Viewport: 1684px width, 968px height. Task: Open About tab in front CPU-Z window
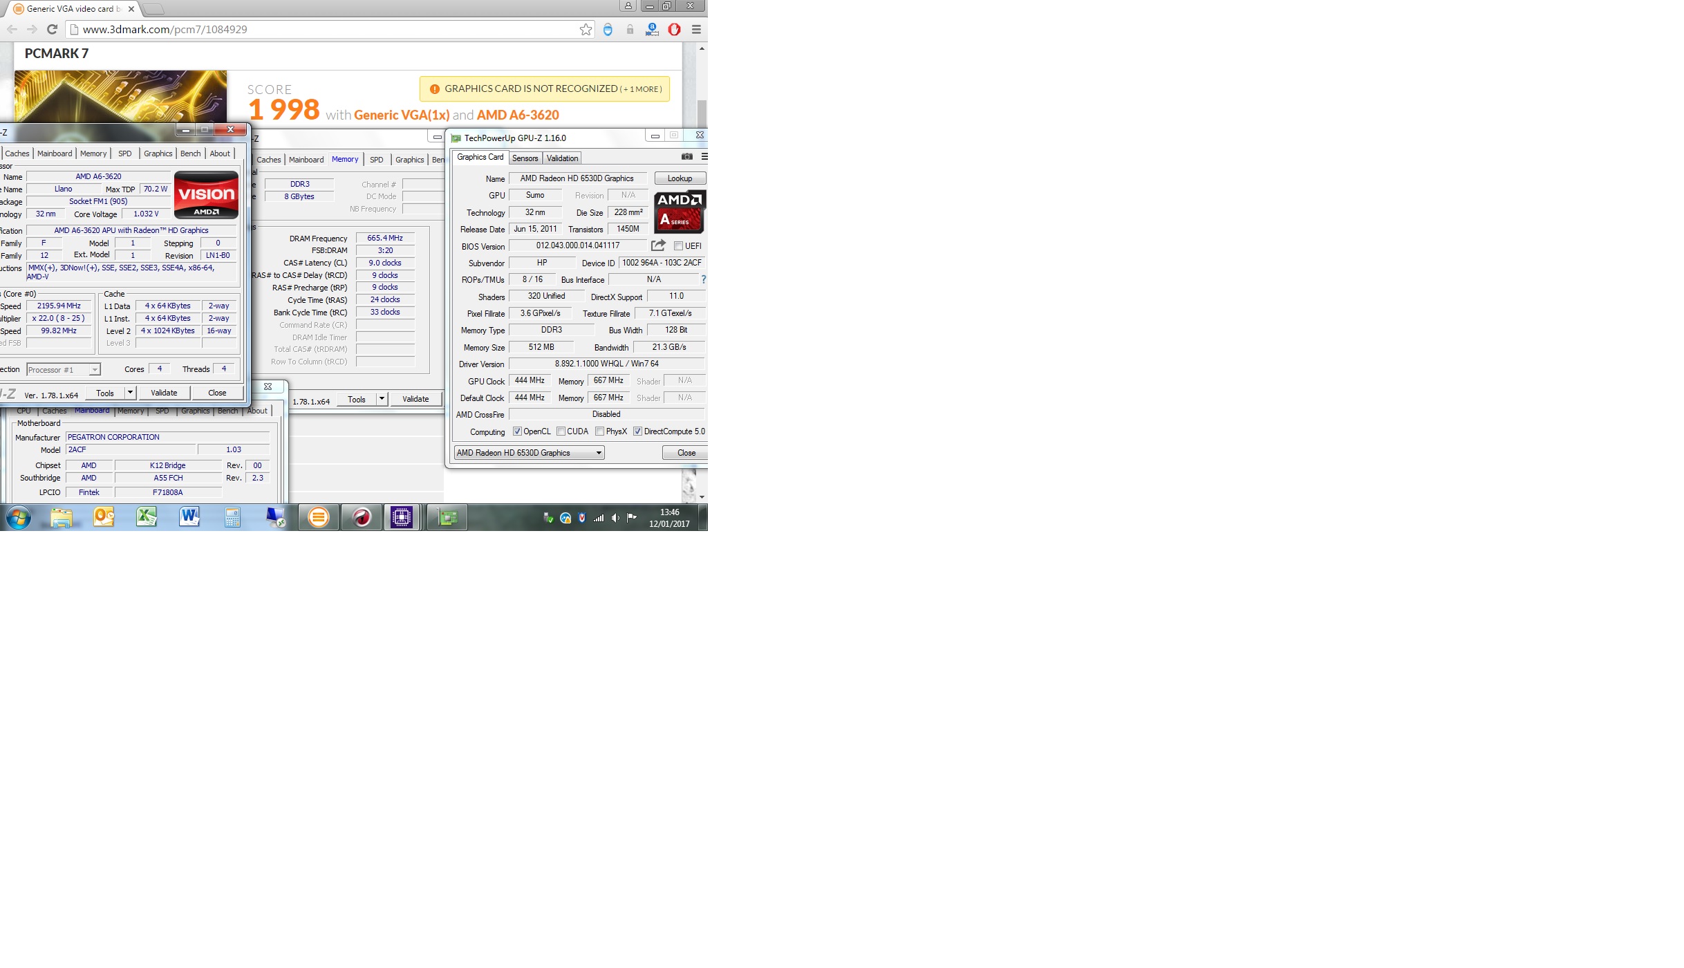(x=220, y=153)
